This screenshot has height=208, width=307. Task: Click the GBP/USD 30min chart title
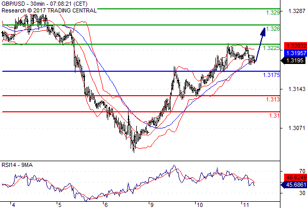44,4
